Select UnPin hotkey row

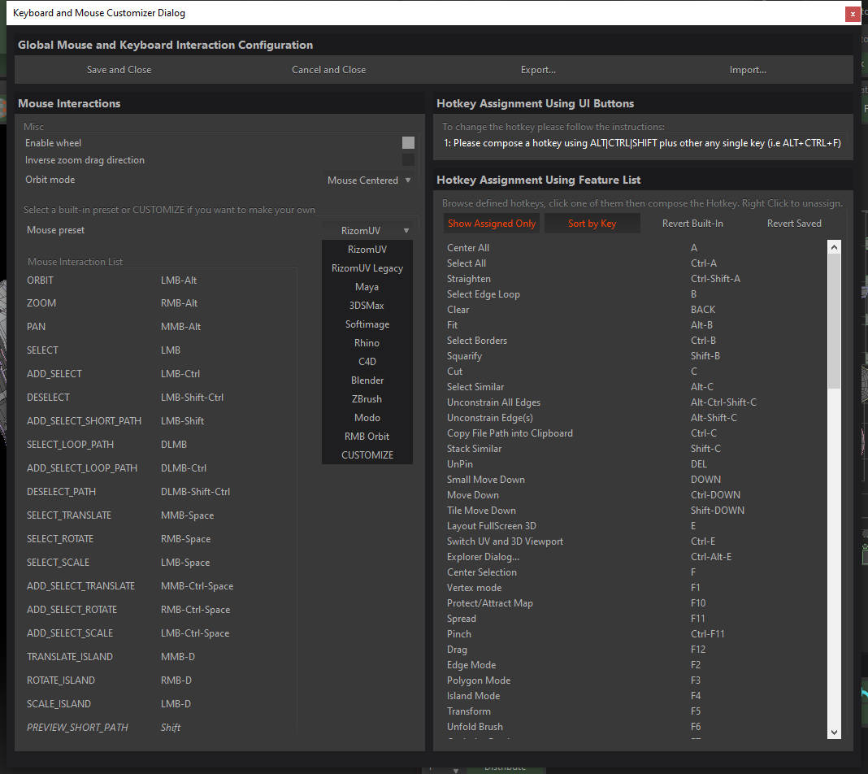tap(634, 464)
